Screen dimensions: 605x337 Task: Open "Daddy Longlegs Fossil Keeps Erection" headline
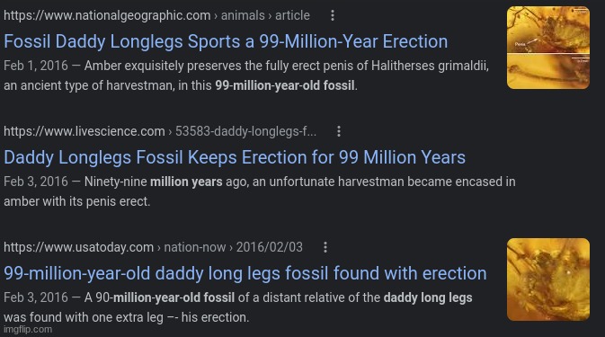(235, 157)
